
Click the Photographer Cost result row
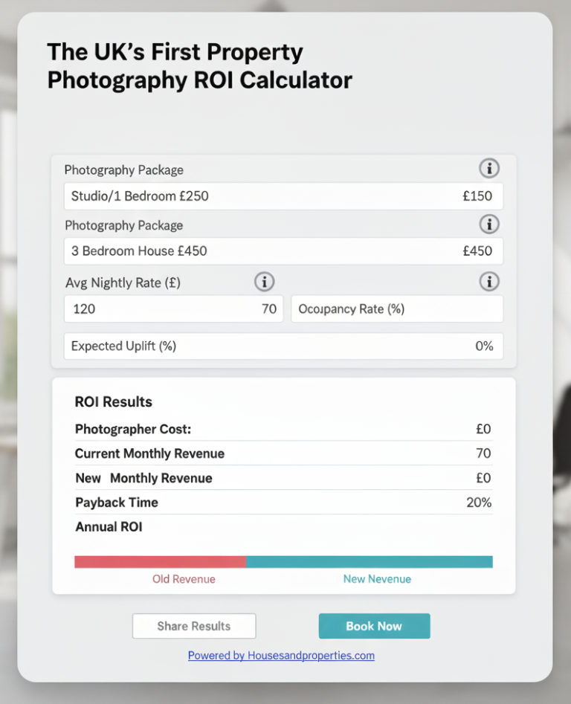pos(283,429)
